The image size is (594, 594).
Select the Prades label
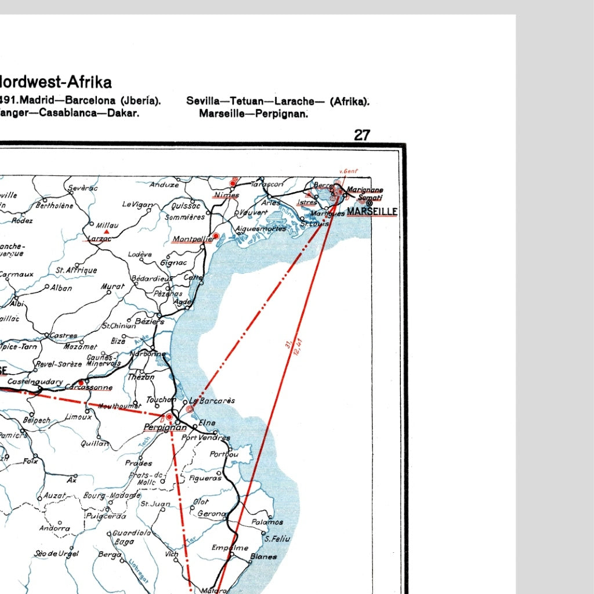point(139,463)
